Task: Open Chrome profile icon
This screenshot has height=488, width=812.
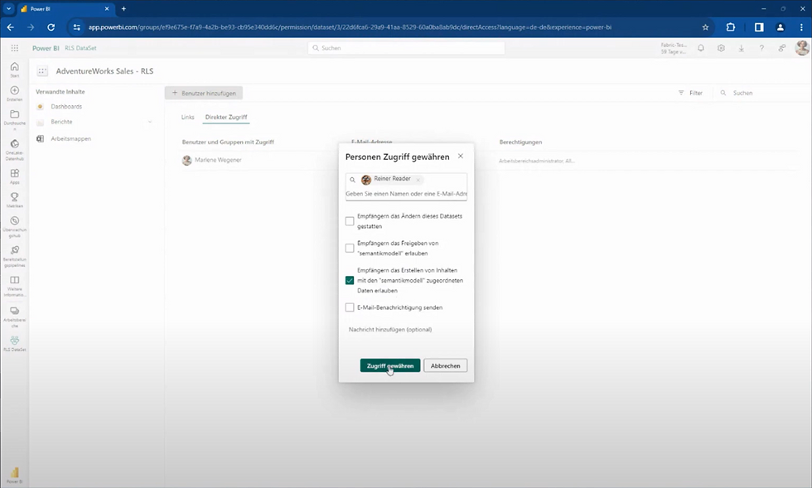Action: (780, 27)
